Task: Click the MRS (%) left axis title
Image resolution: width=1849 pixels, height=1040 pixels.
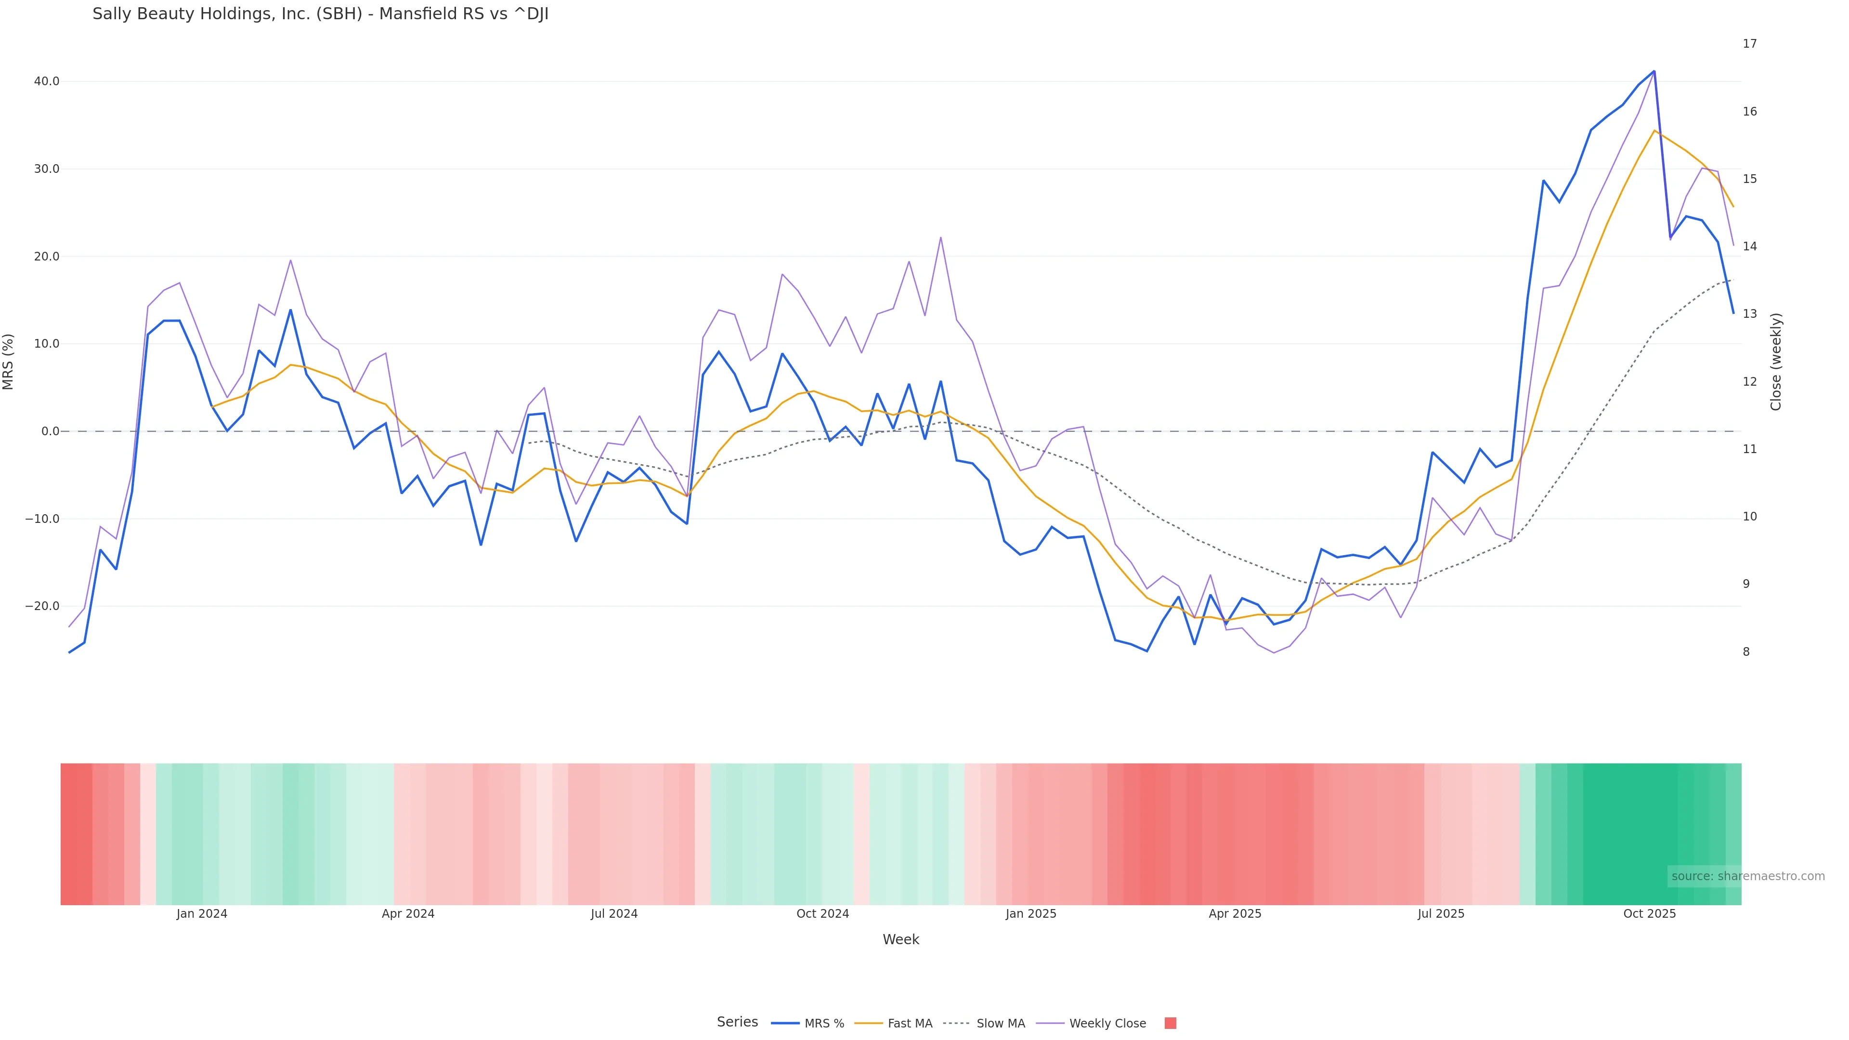Action: (x=9, y=362)
